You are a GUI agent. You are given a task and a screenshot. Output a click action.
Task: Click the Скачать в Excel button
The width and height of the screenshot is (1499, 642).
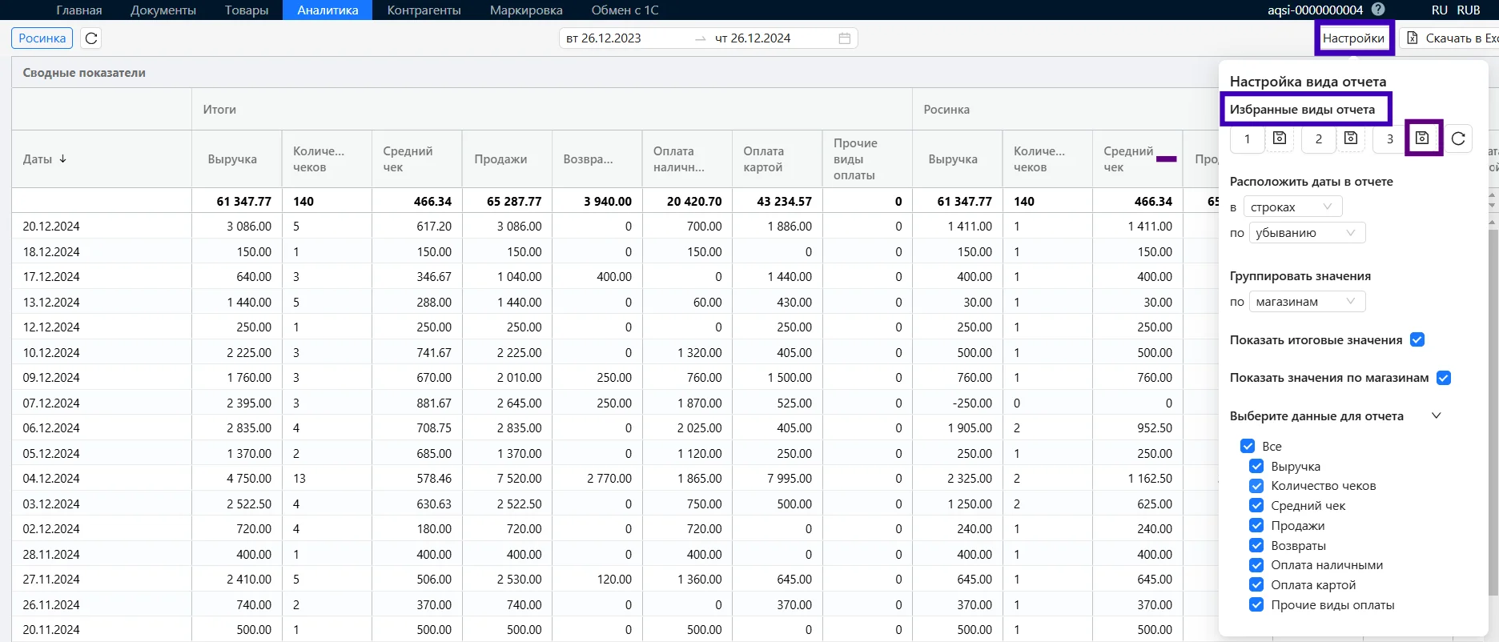[x=1449, y=38]
